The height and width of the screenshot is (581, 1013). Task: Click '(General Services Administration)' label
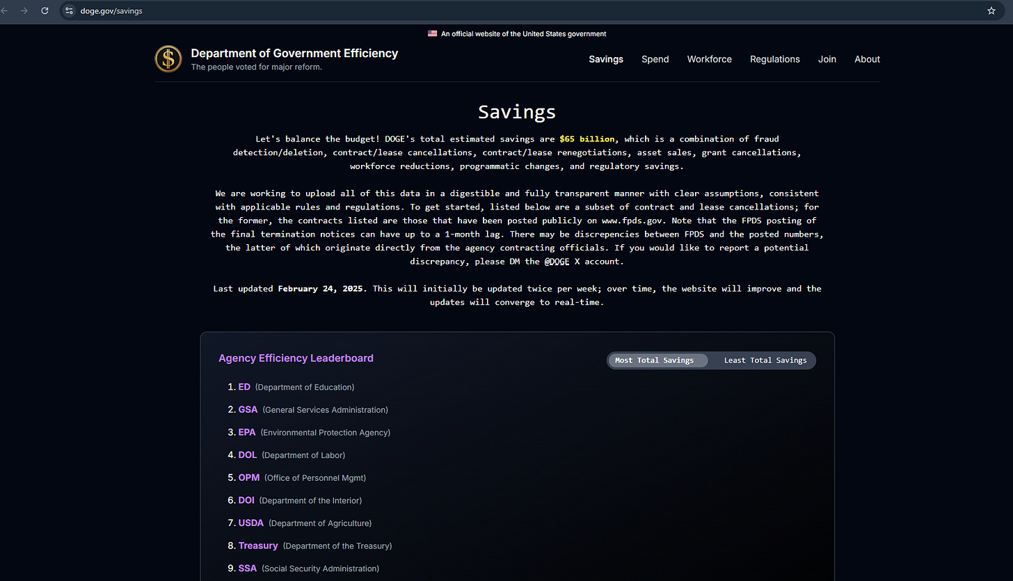[x=326, y=410]
